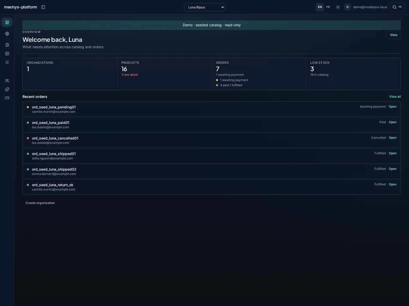Collapse the sidebar with the panel icon
The width and height of the screenshot is (409, 306).
(43, 7)
